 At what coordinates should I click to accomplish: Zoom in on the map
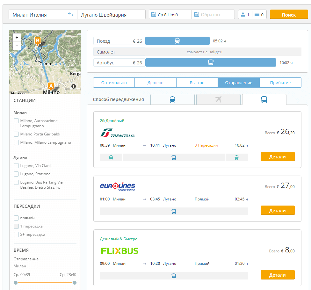(17, 38)
